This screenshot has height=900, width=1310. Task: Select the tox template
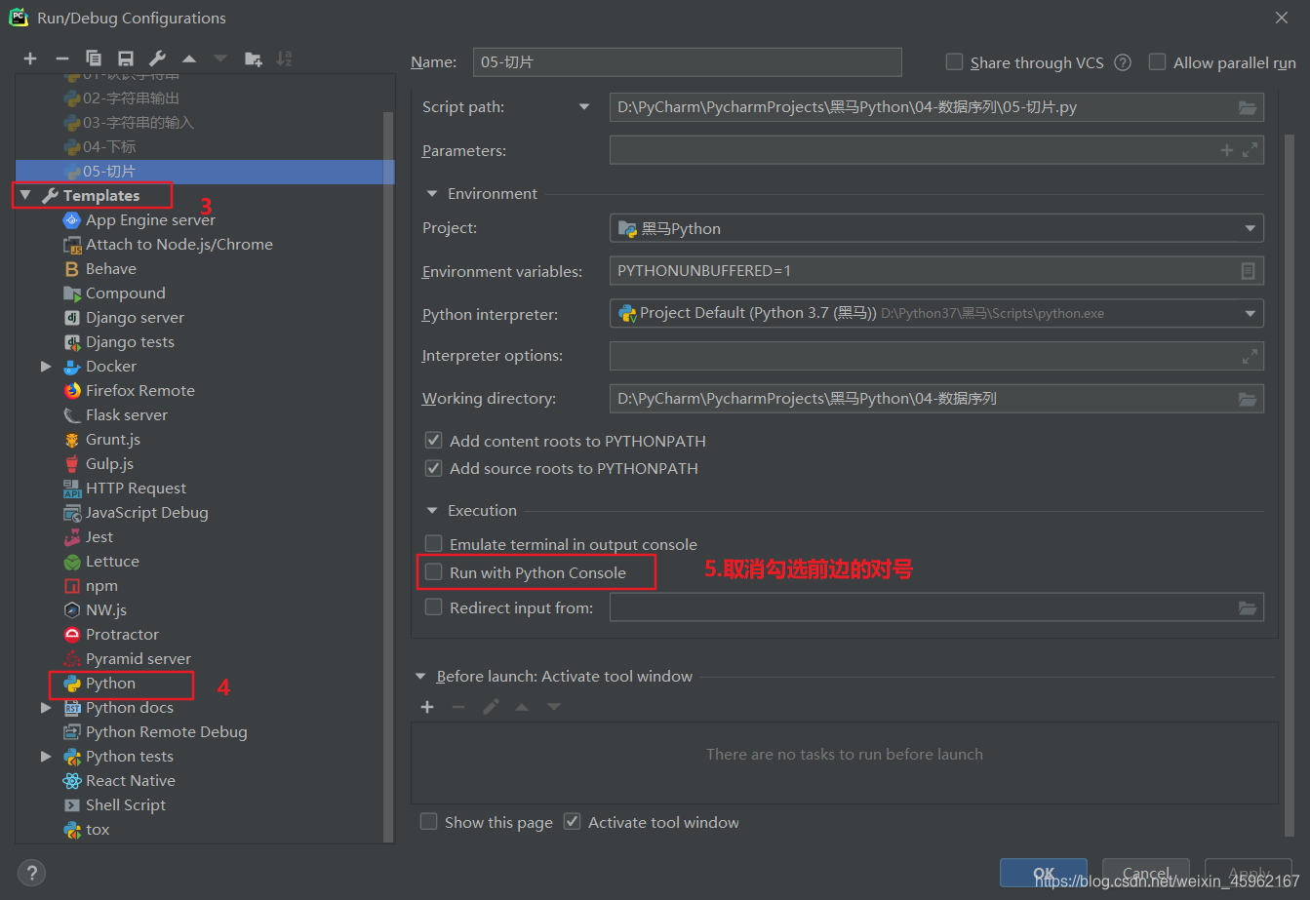tap(98, 830)
